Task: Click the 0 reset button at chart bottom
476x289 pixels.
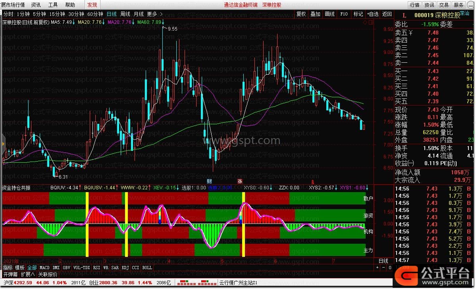Action: click(390, 268)
